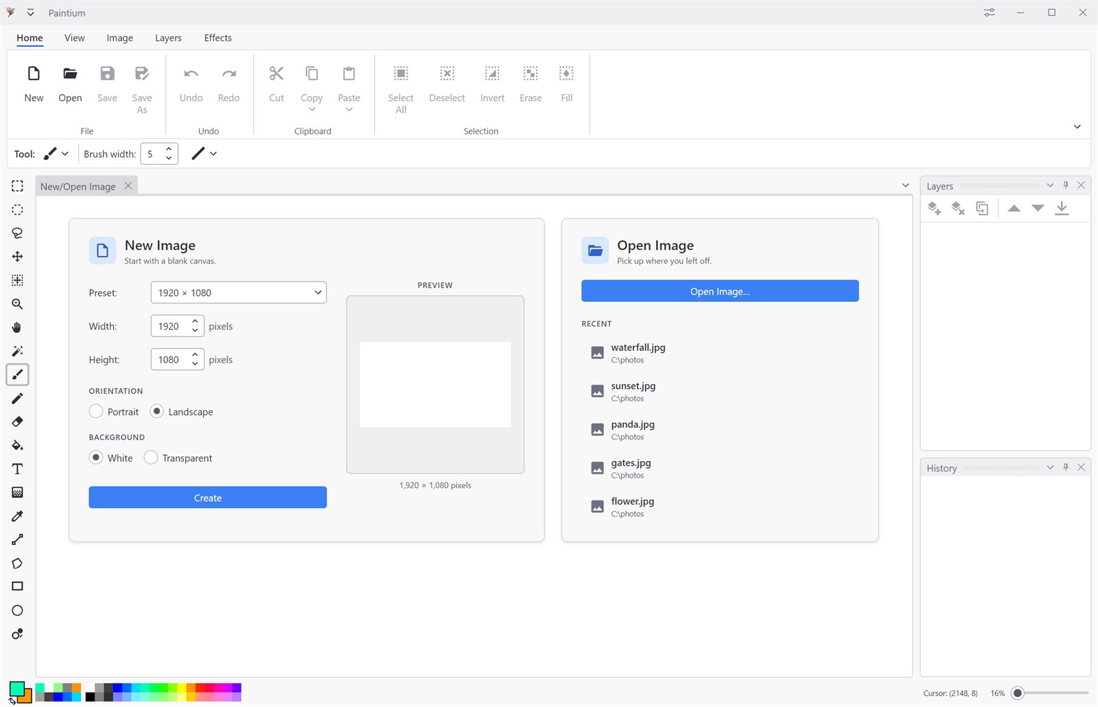
Task: Select the Paint Bucket fill tool
Action: pyautogui.click(x=17, y=445)
